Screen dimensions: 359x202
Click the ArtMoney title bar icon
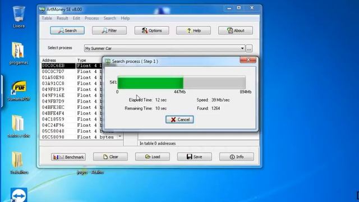pos(42,10)
